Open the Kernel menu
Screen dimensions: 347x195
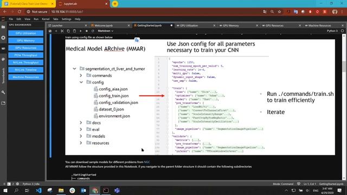click(x=46, y=19)
